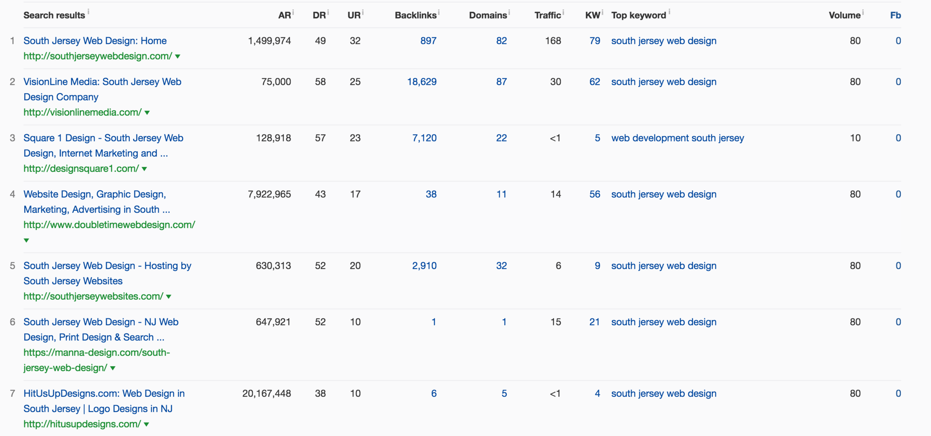Screen dimensions: 931x436
Task: Visit the doubletimewebdesign.com URL link
Action: (x=109, y=225)
